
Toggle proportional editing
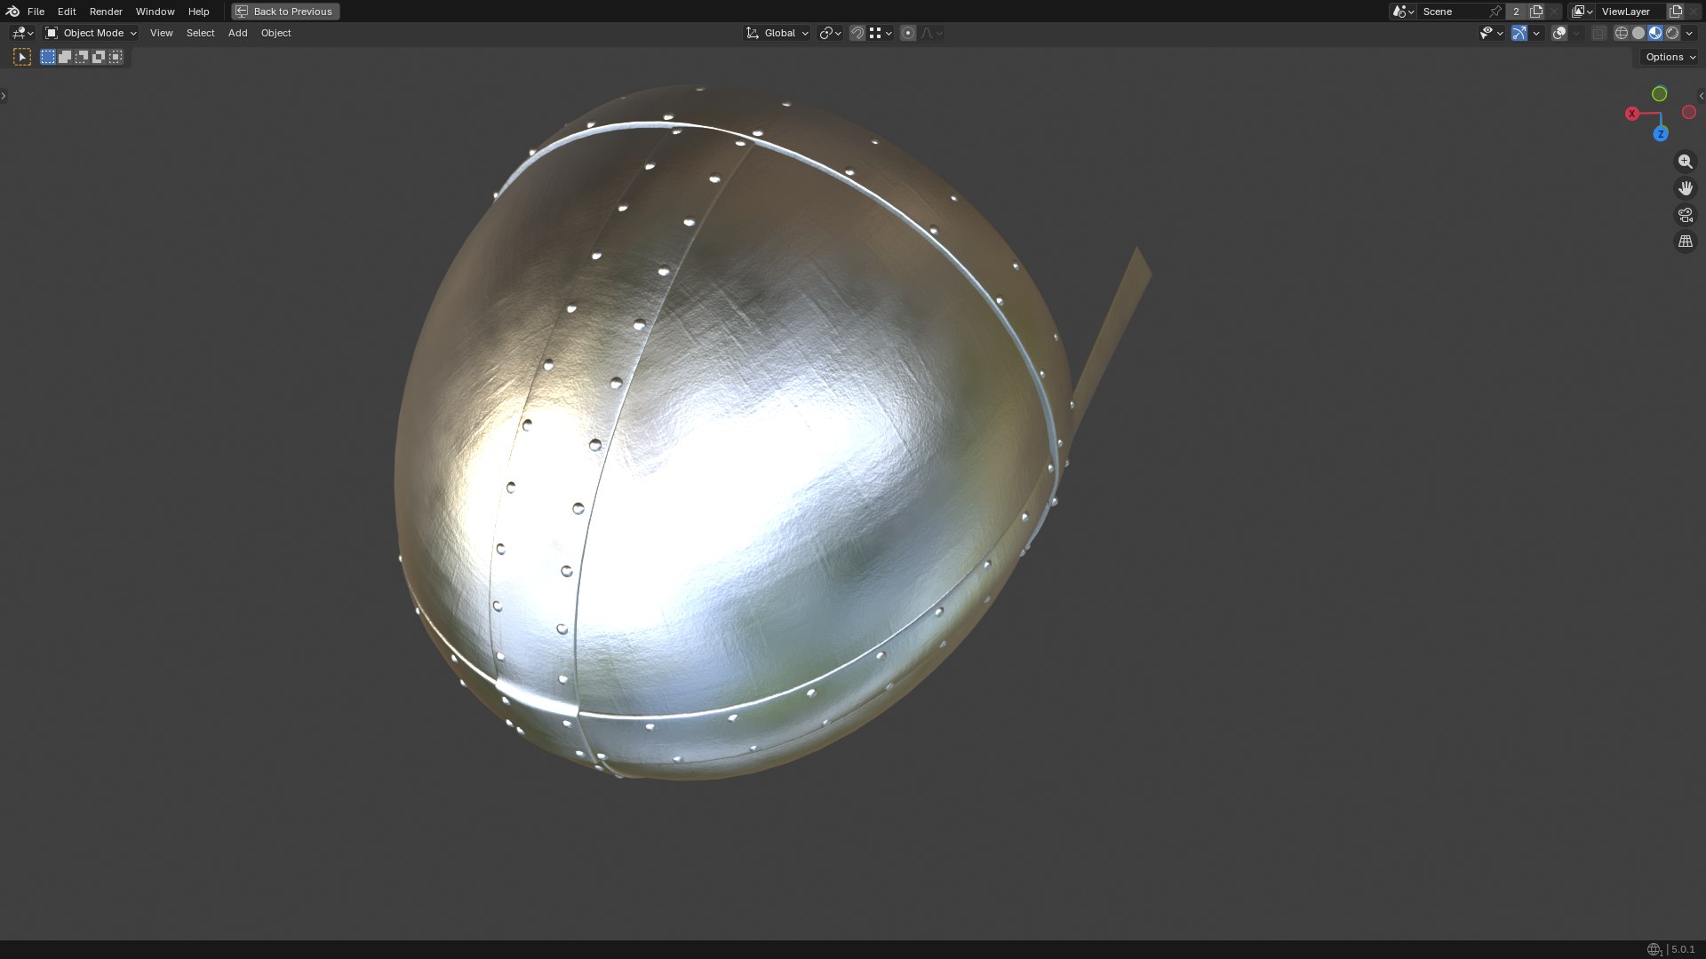pos(908,33)
